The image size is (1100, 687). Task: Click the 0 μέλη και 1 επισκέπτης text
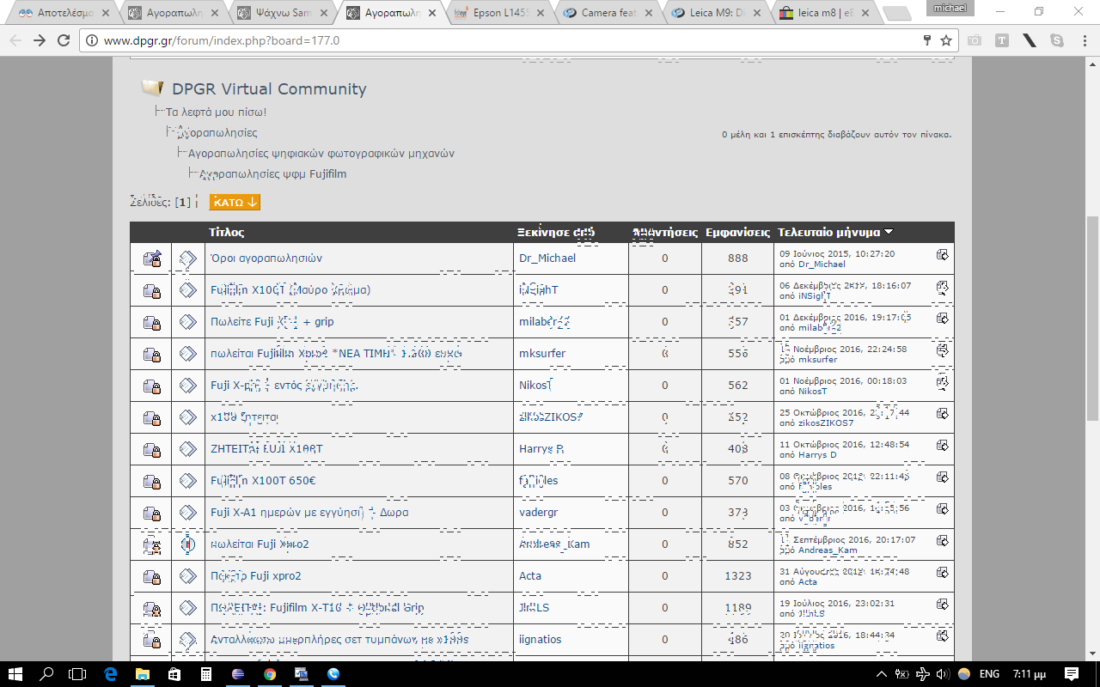(x=836, y=135)
